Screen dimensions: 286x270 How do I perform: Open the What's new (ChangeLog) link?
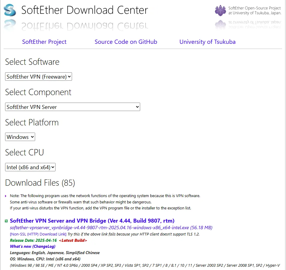point(33,247)
